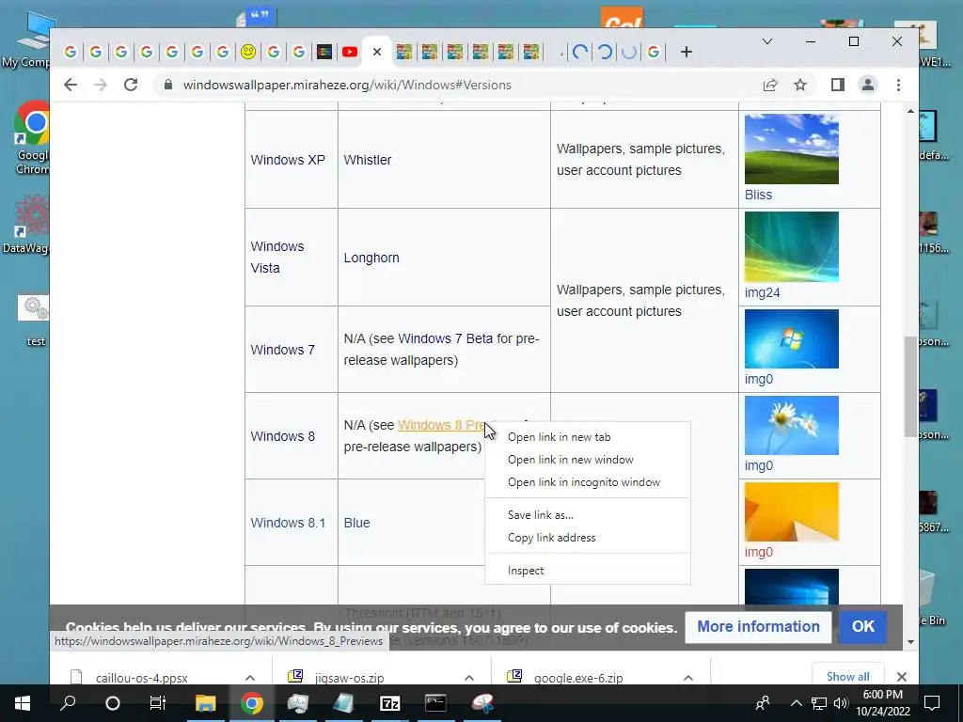963x722 pixels.
Task: Open the Windows 7 logo wallpaper thumbnail
Action: point(791,338)
